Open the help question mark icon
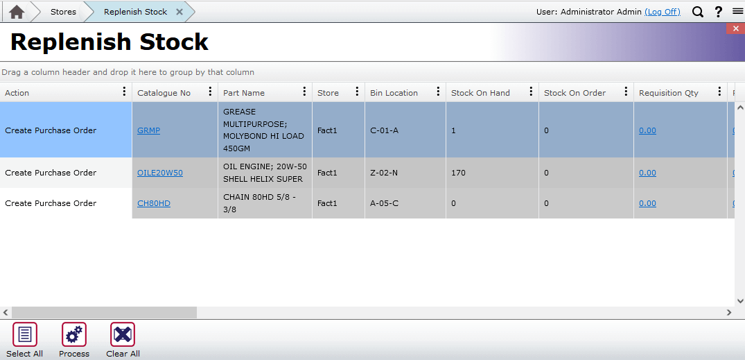 click(x=719, y=12)
